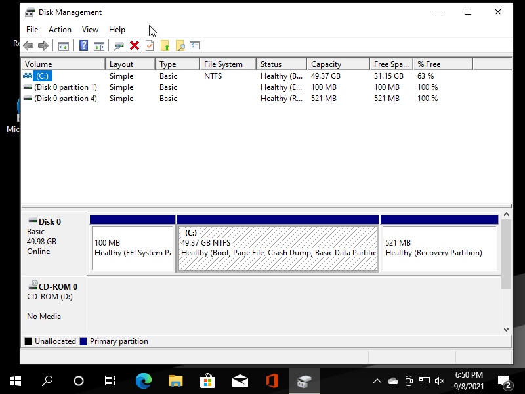
Task: Open Task View on the taskbar
Action: click(x=110, y=381)
